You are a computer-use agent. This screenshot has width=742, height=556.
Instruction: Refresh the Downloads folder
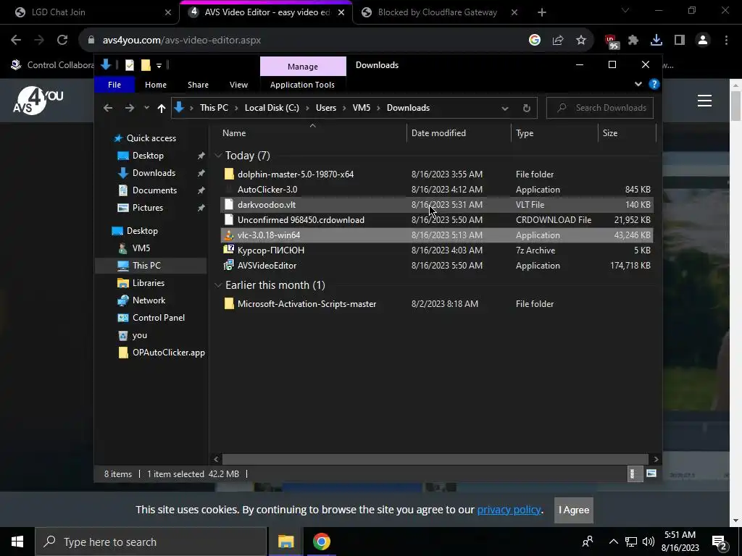point(526,109)
